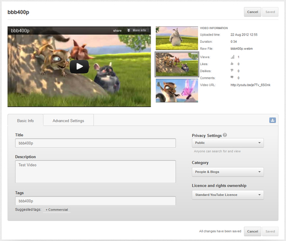Select the squirrel and tree thumbnail
Image resolution: width=286 pixels, height=241 pixels.
(177, 65)
